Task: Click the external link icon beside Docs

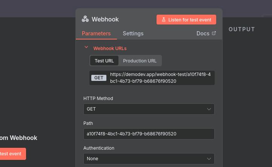Action: pos(214,33)
